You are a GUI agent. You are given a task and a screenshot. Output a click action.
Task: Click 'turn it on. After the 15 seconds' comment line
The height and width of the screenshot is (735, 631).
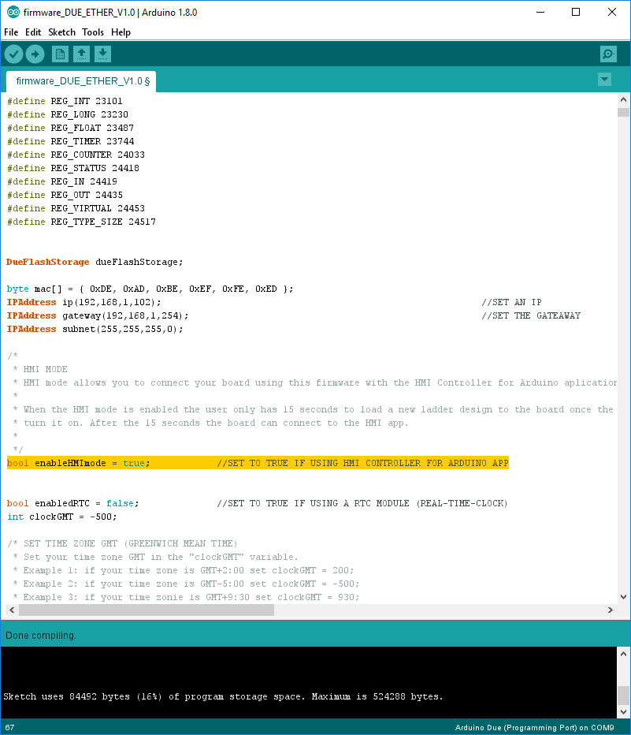(x=210, y=423)
